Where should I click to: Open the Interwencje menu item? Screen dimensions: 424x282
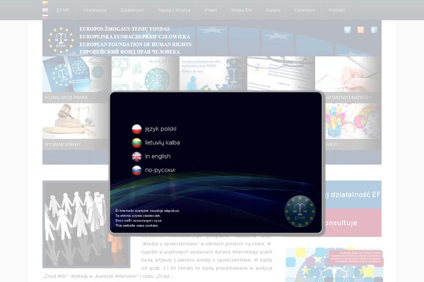pyautogui.click(x=95, y=11)
